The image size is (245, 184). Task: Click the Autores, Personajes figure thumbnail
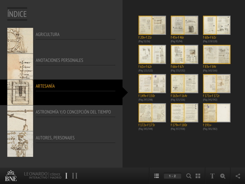click(20, 144)
